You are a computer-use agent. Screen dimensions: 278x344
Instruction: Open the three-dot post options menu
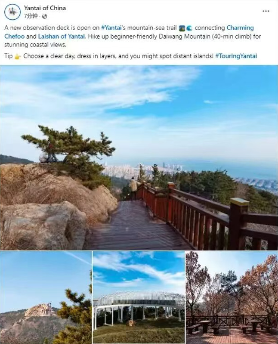point(266,11)
